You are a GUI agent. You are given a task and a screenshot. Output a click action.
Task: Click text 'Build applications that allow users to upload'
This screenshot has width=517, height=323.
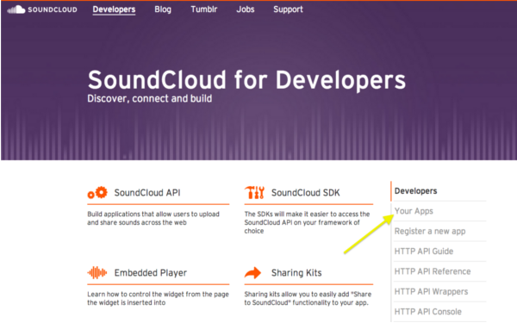click(x=153, y=214)
